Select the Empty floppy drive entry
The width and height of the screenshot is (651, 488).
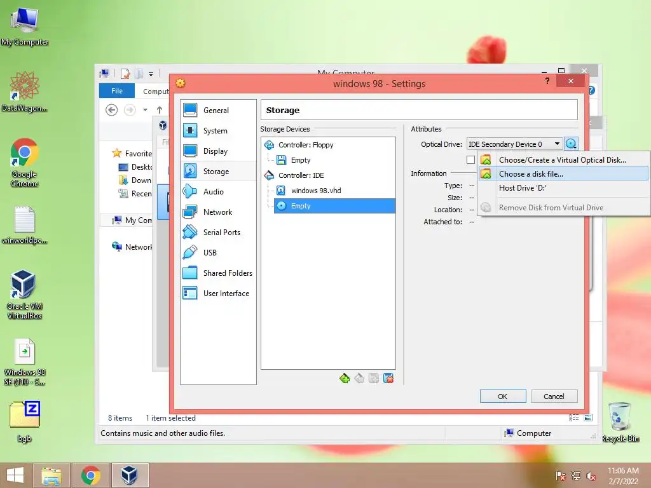[x=301, y=160]
